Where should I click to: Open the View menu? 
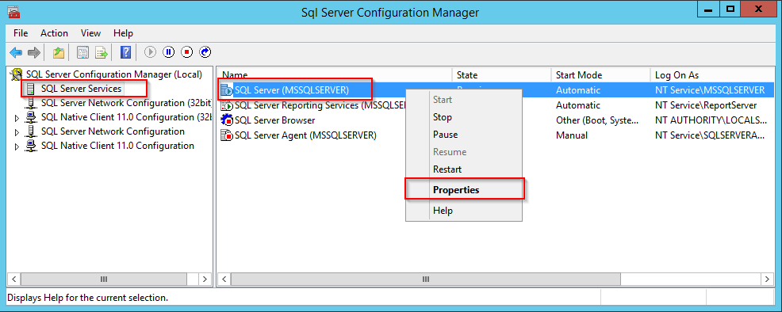pyautogui.click(x=90, y=33)
